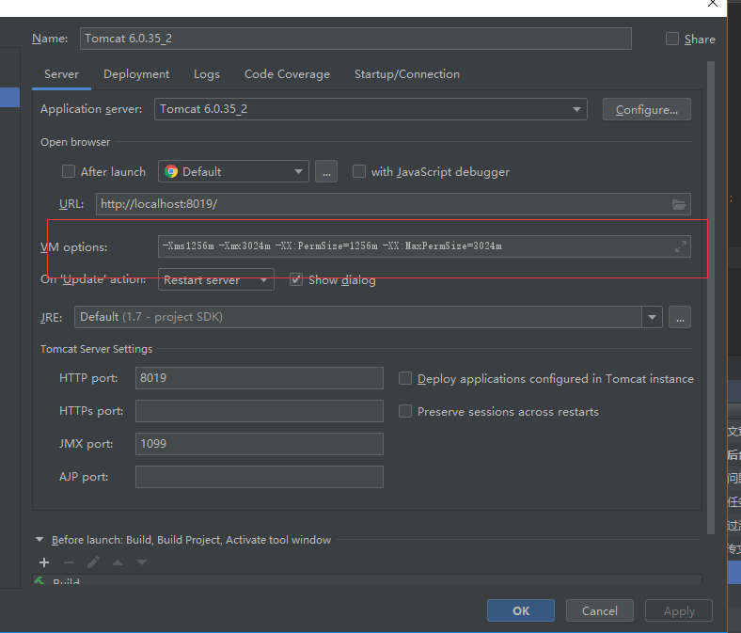
Task: Click the OK button
Action: pyautogui.click(x=521, y=610)
